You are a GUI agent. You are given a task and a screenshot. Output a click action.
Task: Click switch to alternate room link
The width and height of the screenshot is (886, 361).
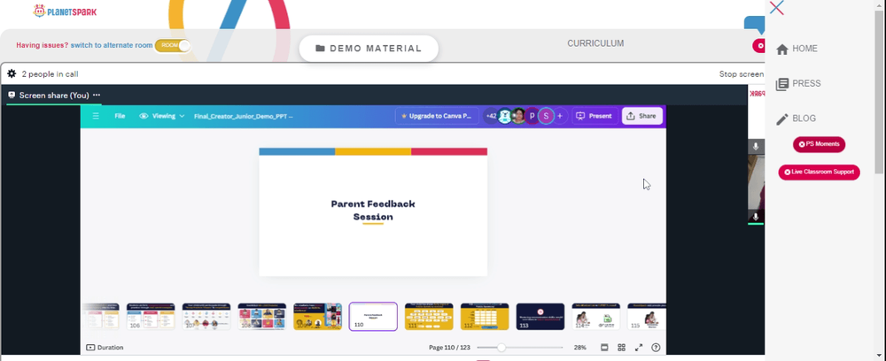[112, 45]
